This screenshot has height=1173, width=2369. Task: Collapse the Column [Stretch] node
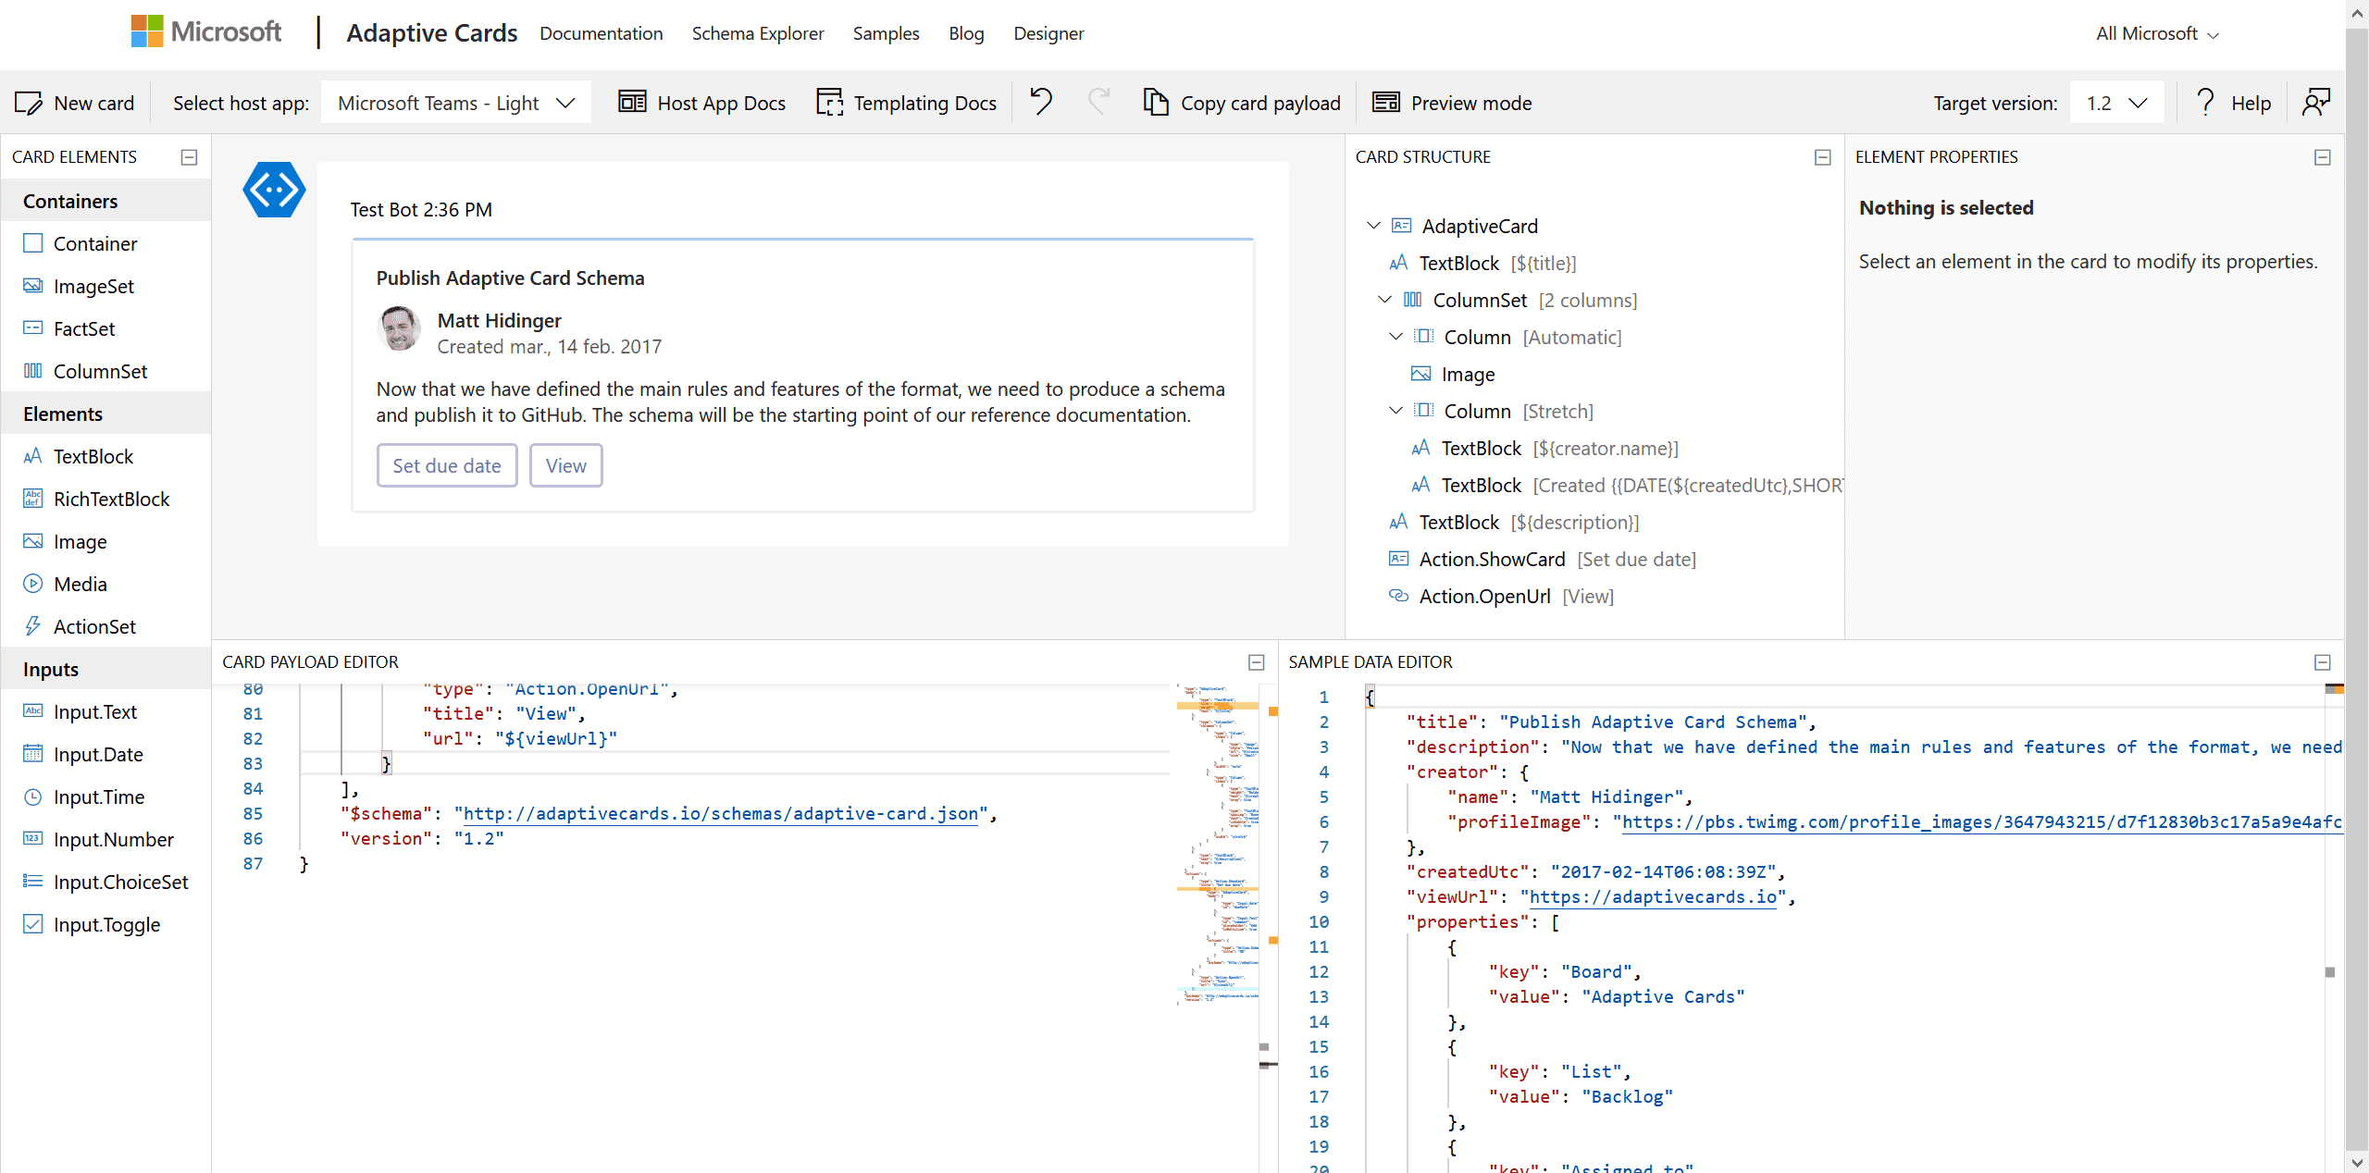[x=1395, y=411]
